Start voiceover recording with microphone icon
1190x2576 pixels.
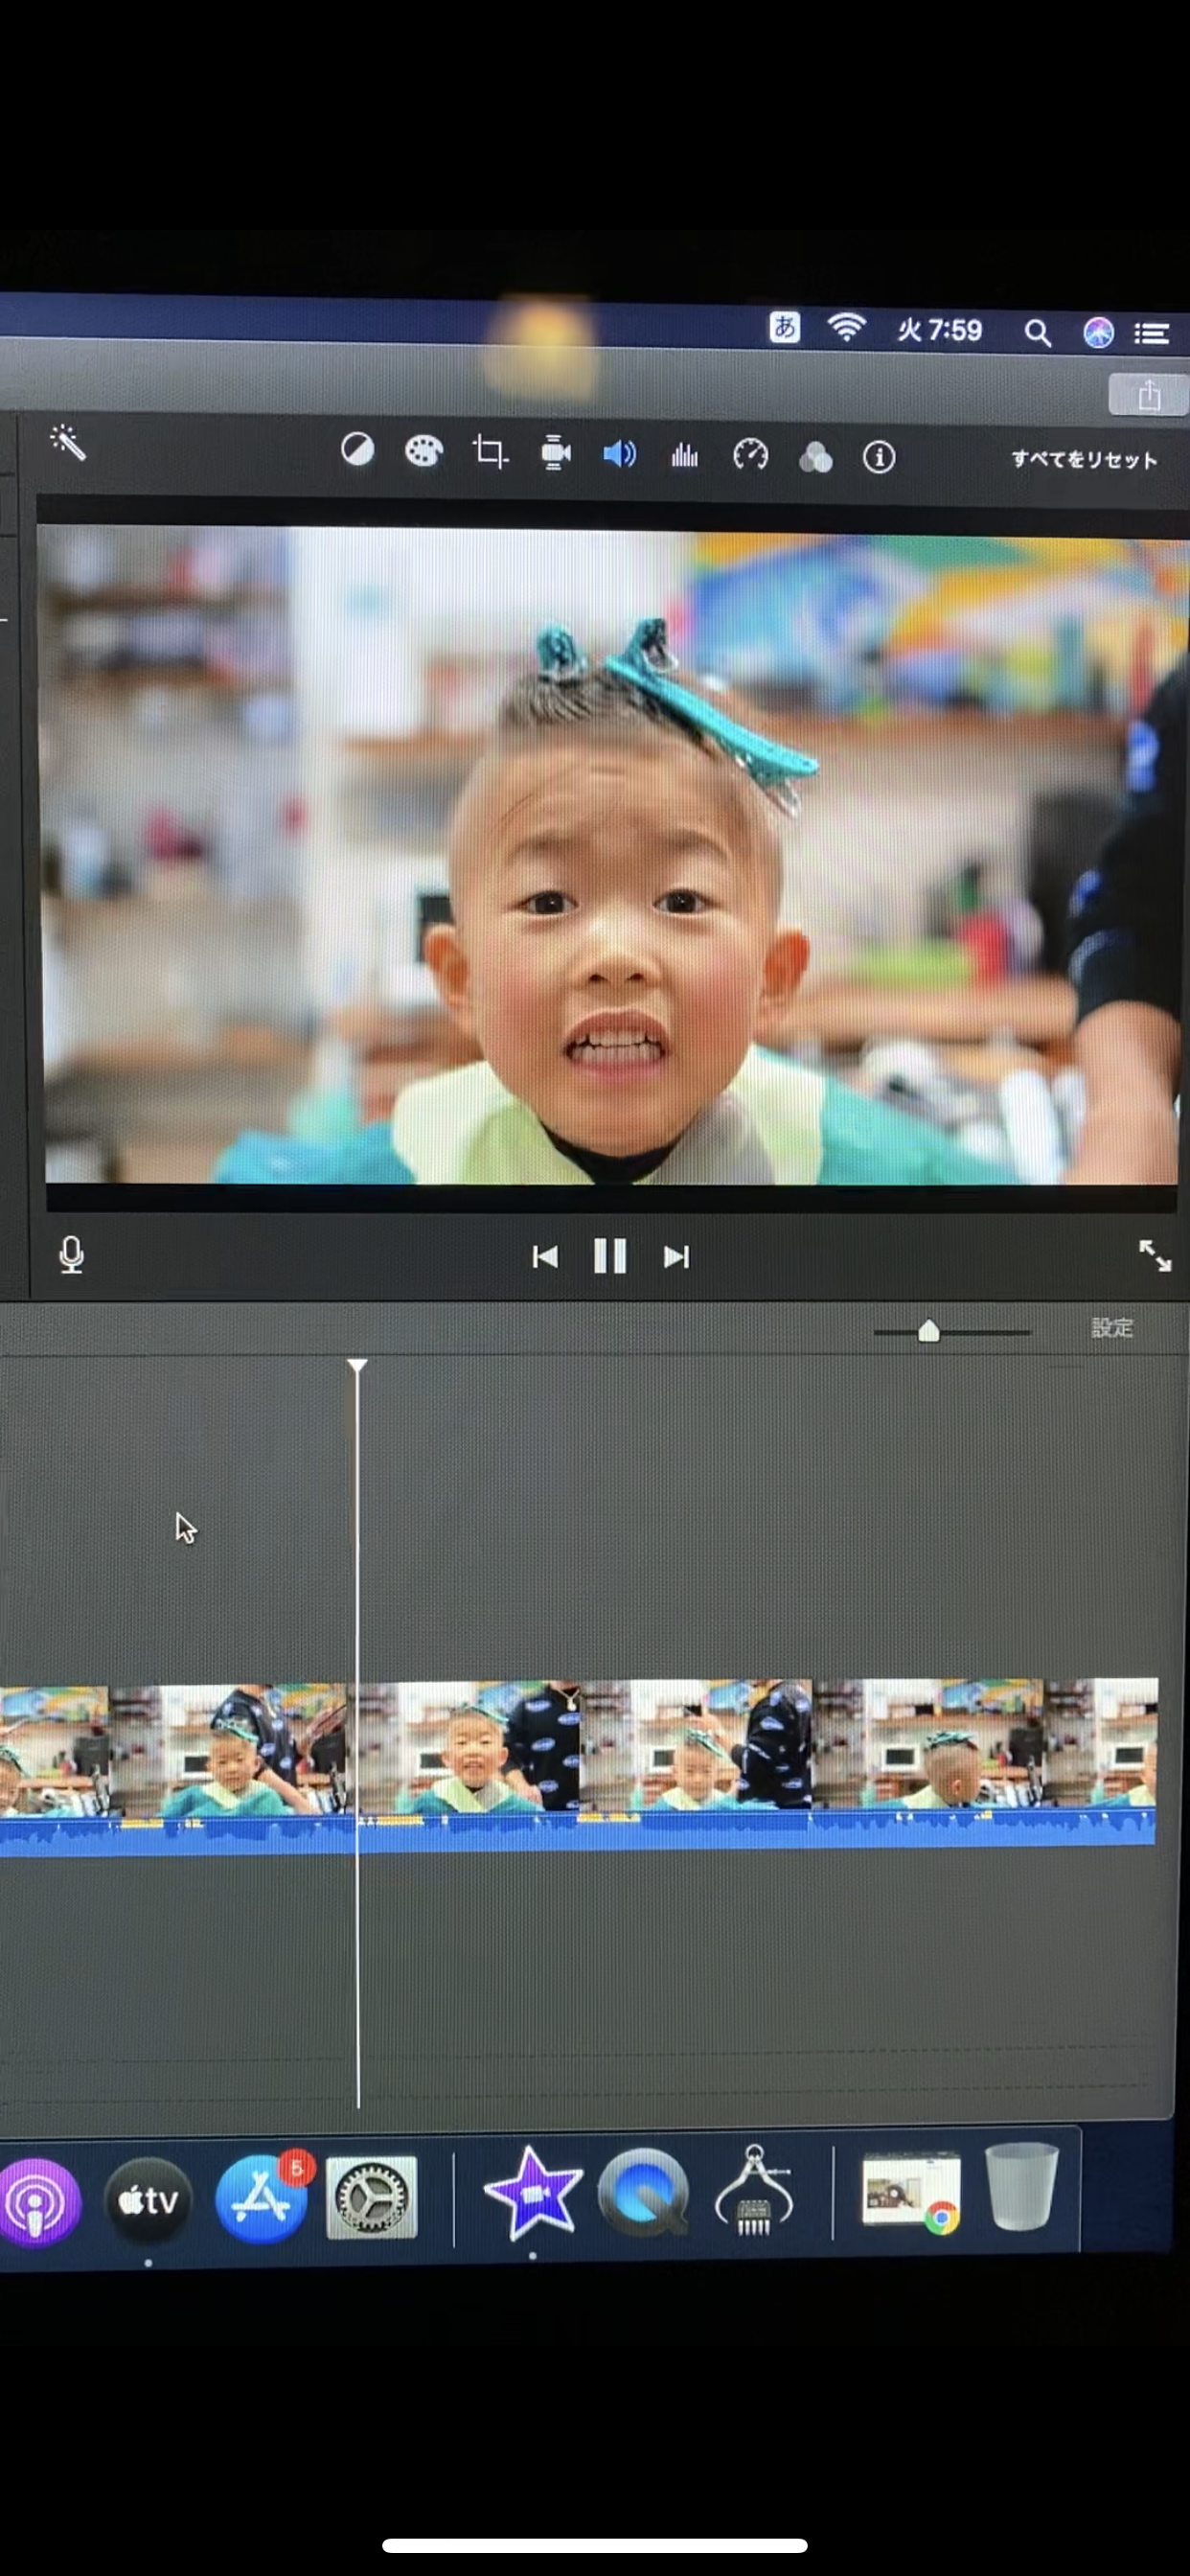tap(71, 1255)
